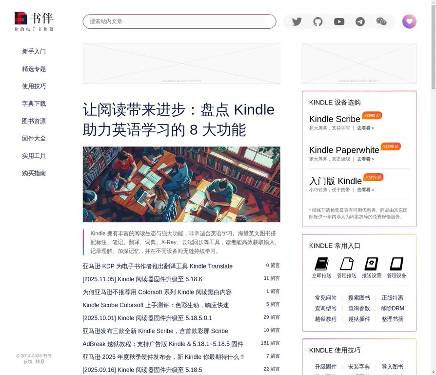Viewport: 436px width, 375px height.
Task: Open the article title about Kindle 英语学习
Action: 178,120
